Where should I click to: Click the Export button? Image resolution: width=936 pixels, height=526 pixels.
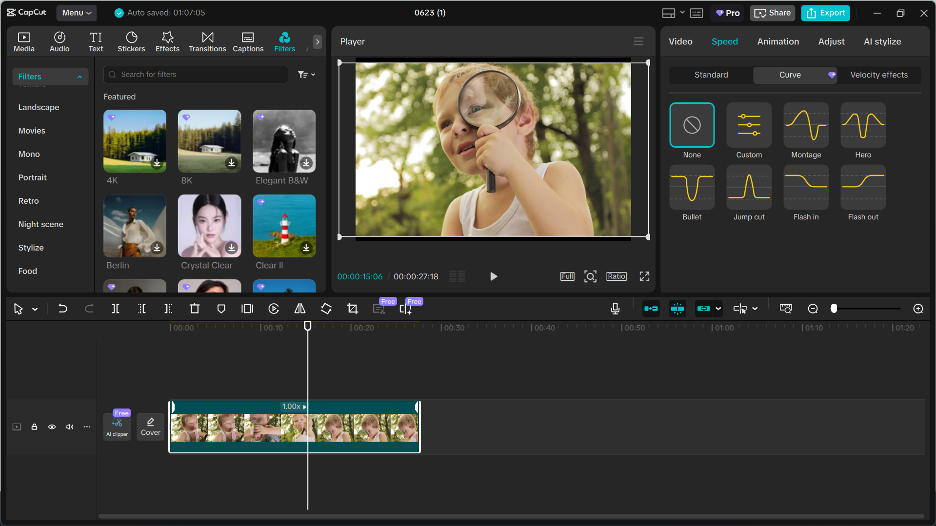pyautogui.click(x=825, y=13)
